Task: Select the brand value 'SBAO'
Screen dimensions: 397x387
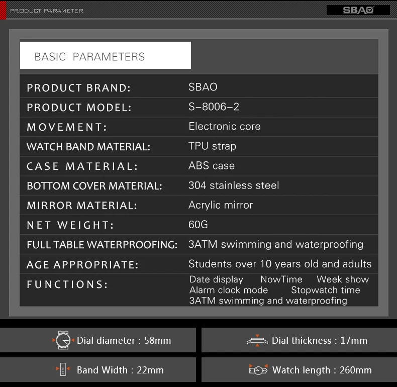Action: 203,87
